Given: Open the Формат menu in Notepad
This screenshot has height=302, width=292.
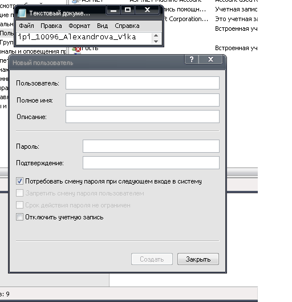Looking at the screenshot, I should point(79,26).
